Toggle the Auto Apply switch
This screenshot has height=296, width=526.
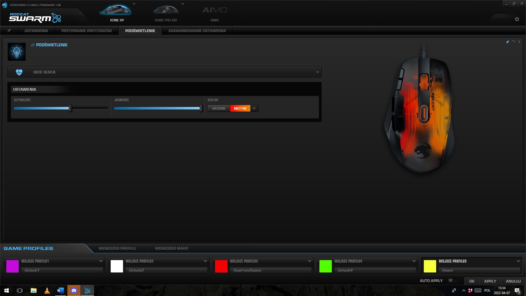453,281
